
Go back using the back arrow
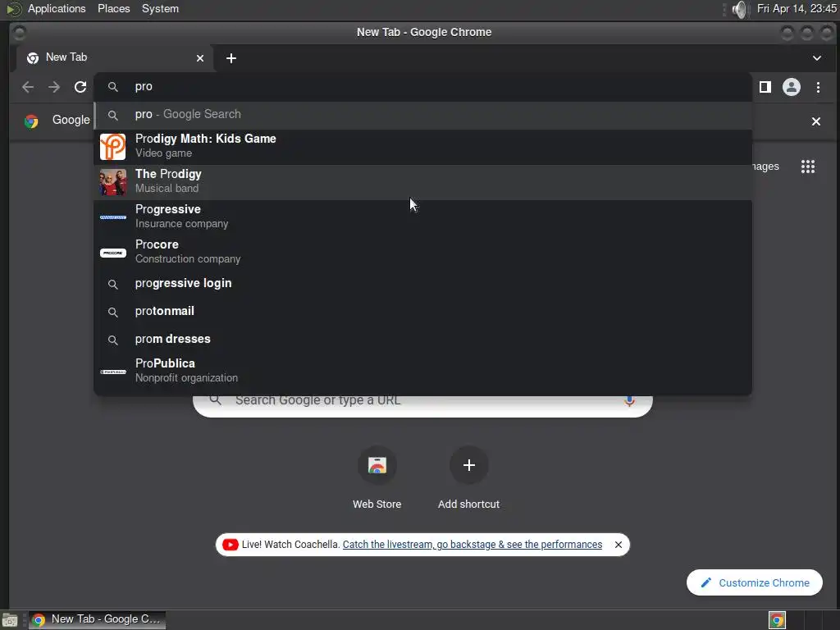[x=28, y=87]
